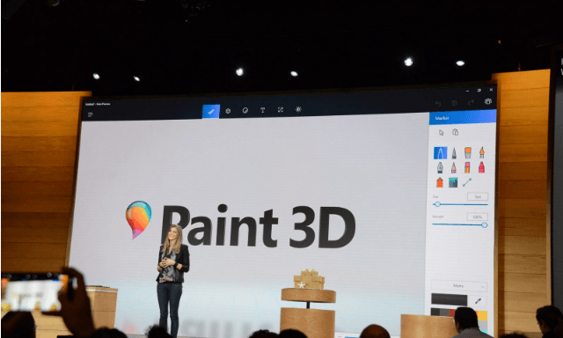Click the opacity 100% value box

477,217
